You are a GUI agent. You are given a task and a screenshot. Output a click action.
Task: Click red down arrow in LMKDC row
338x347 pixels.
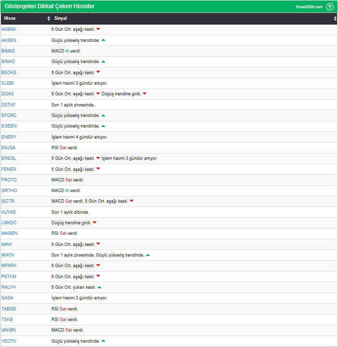pos(95,222)
